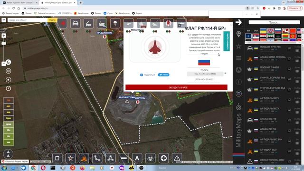Image resolution: width=304 pixels, height=171 pixels.
Task: Choose the triangle polygon tool in bottom toolbar
Action: (x=110, y=158)
